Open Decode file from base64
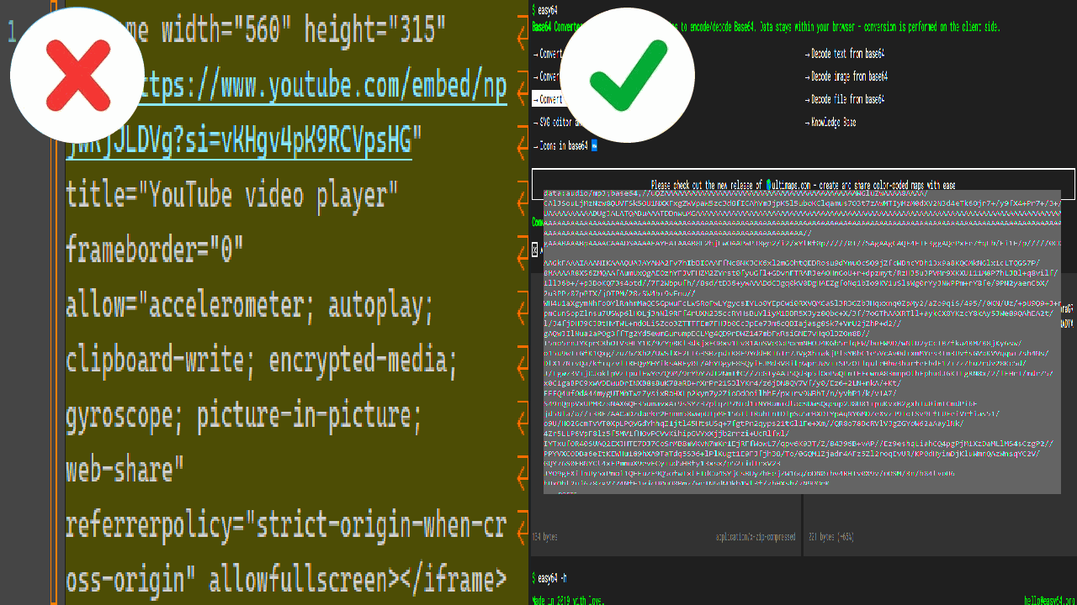Viewport: 1077px width, 605px height. [847, 99]
